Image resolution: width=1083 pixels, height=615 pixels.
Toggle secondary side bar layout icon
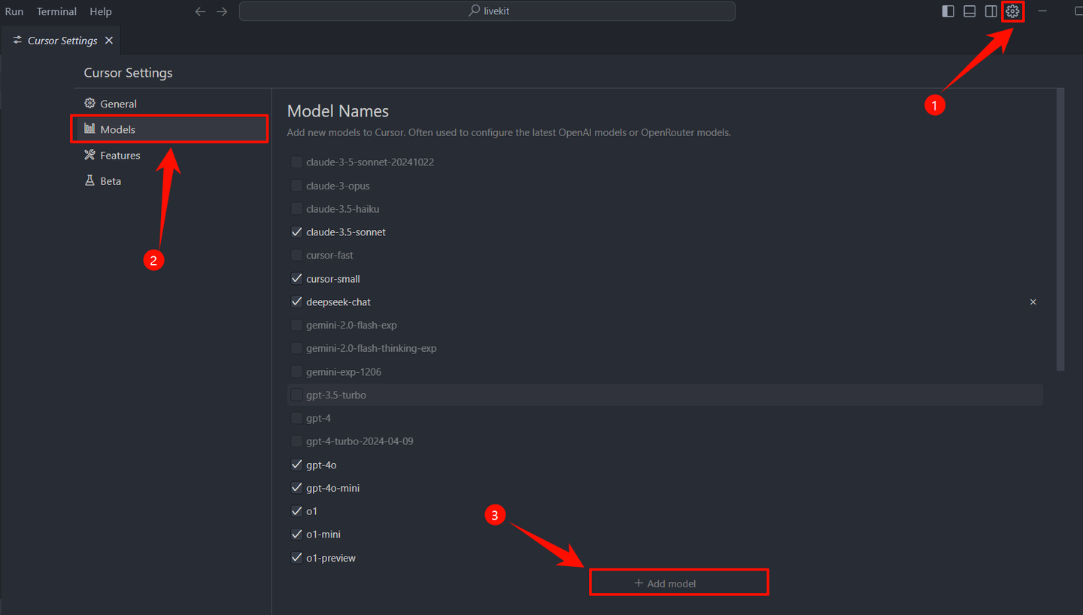[x=991, y=11]
